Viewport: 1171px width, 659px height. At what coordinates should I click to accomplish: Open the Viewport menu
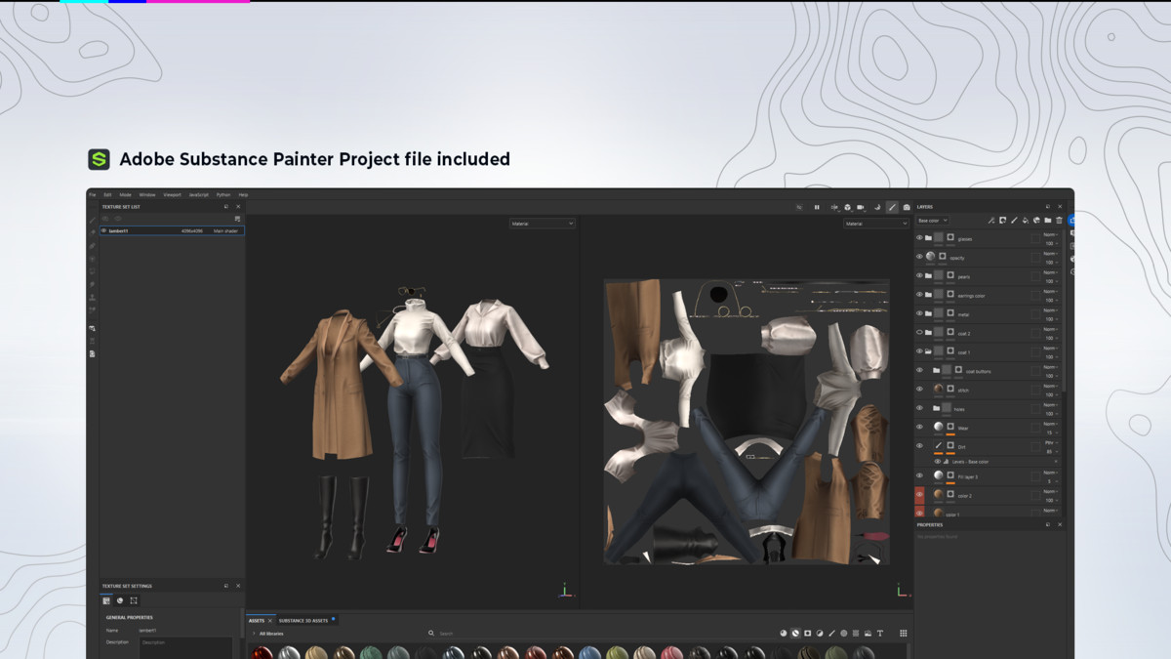pyautogui.click(x=172, y=194)
